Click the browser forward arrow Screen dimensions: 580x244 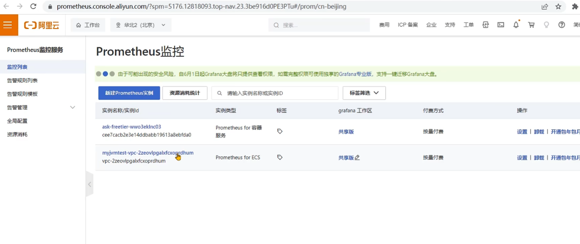pyautogui.click(x=20, y=6)
